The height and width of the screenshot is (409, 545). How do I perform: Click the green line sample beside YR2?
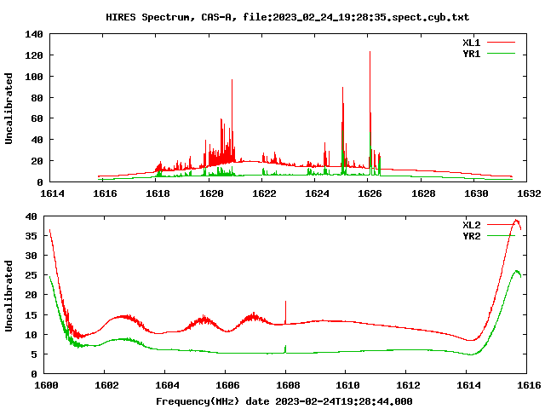tap(501, 236)
